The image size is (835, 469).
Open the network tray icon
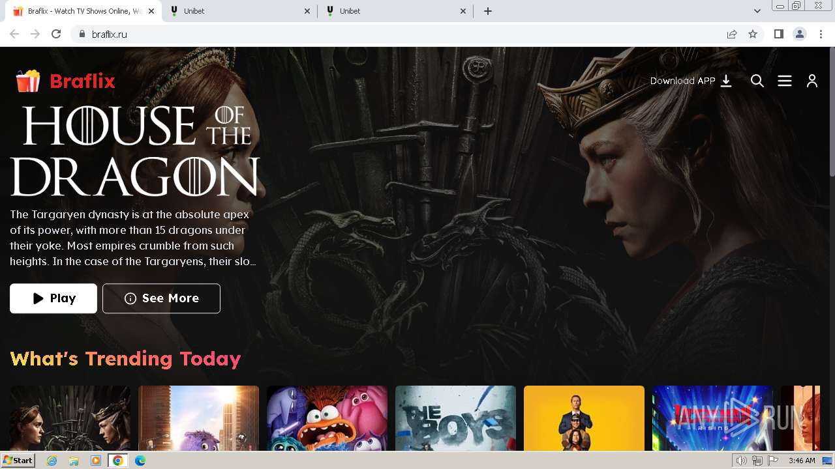click(x=757, y=461)
